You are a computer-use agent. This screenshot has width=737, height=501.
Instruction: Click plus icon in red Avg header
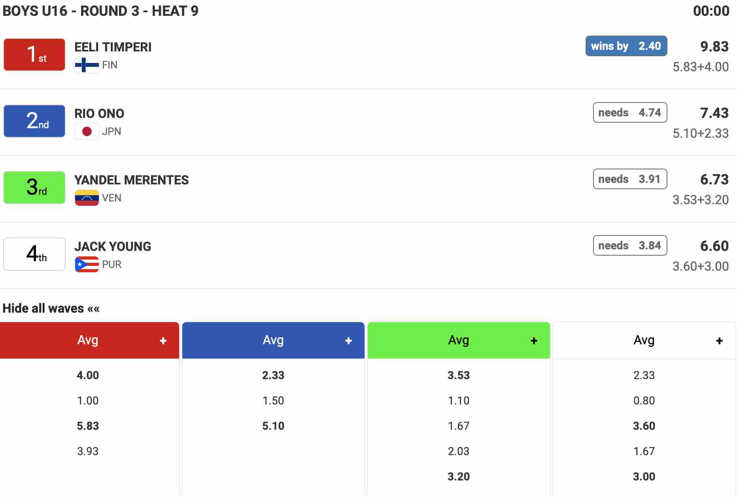point(163,341)
